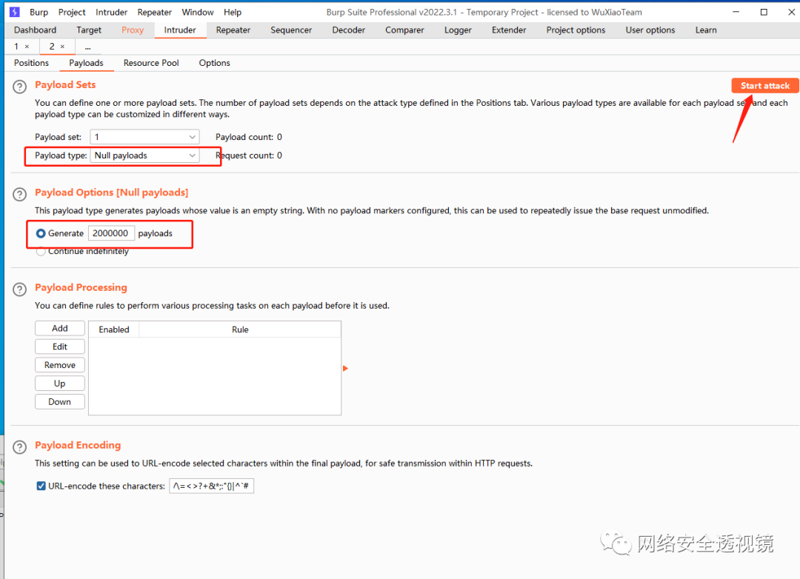Click the Start attack button
The height and width of the screenshot is (579, 800).
[x=764, y=86]
